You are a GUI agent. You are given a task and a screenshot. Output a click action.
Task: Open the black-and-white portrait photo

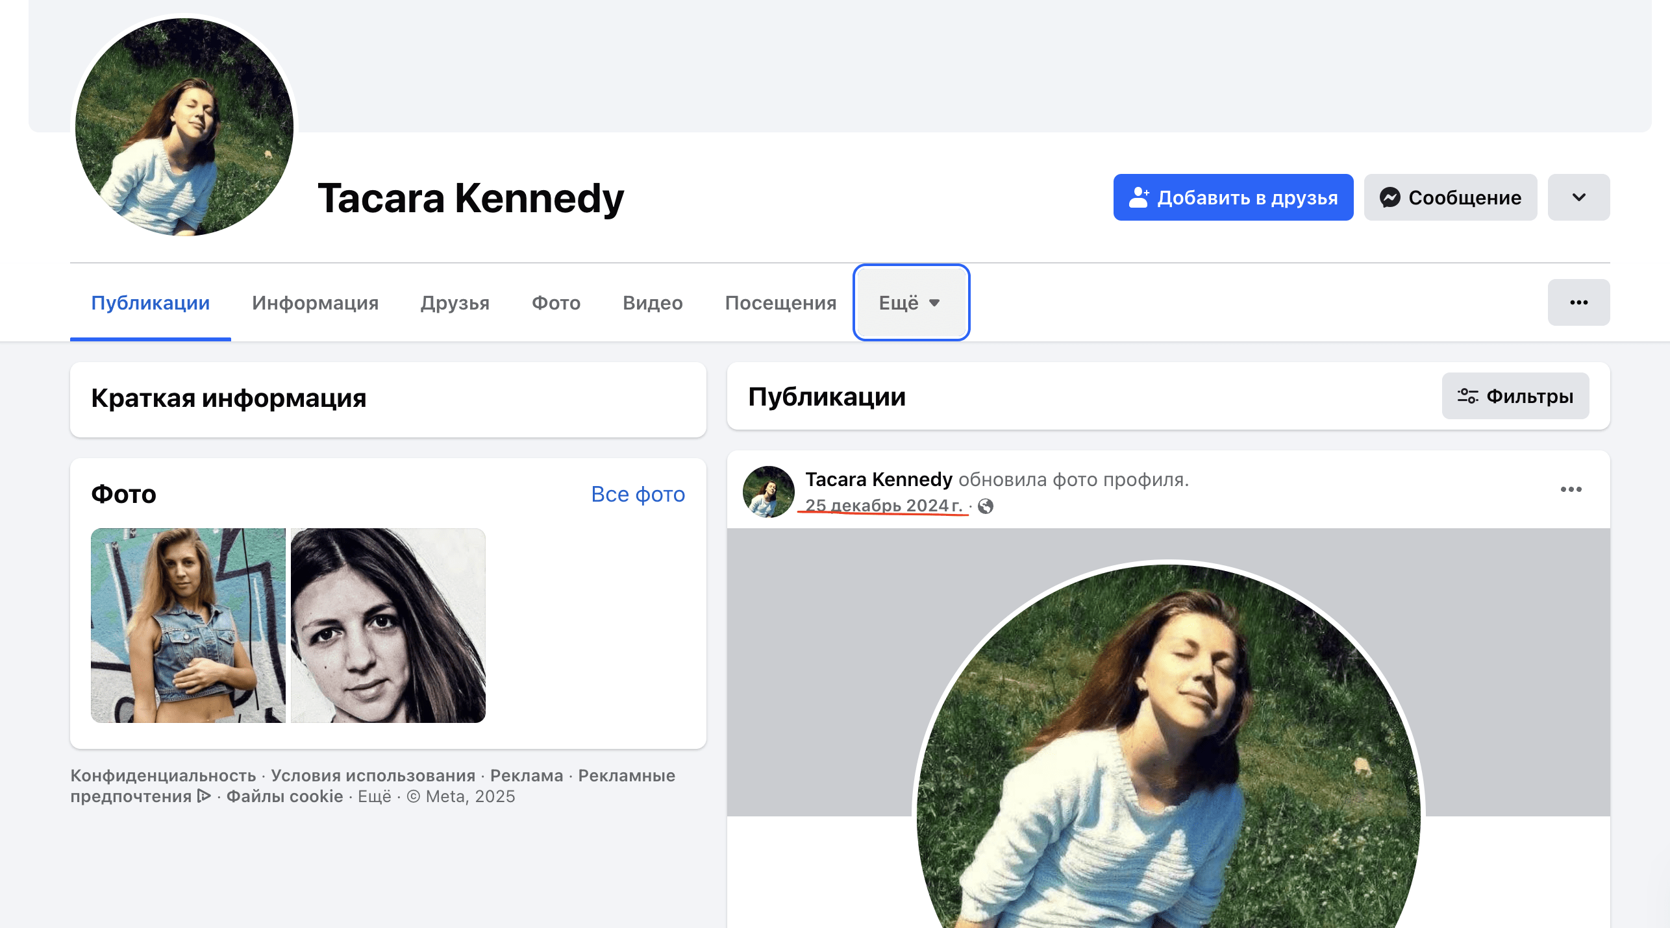point(388,626)
